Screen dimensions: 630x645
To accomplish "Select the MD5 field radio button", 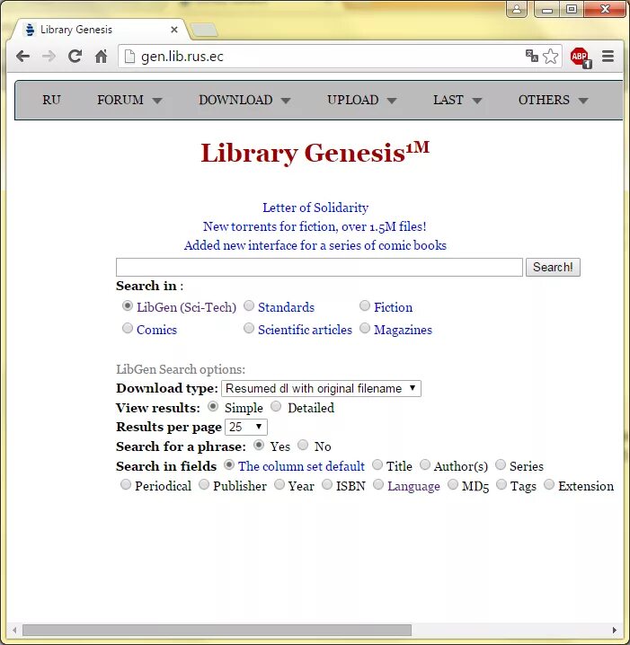I will pos(453,484).
